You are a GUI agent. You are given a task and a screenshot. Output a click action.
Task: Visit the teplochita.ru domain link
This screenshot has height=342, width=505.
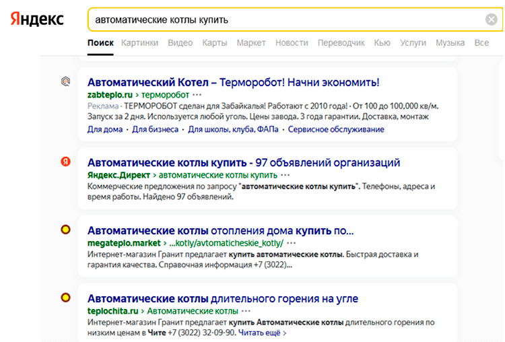[112, 311]
